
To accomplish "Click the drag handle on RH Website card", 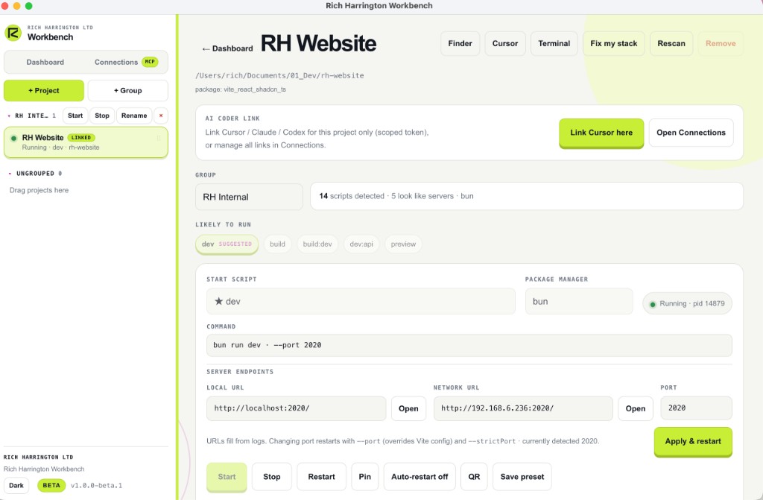I will (159, 139).
